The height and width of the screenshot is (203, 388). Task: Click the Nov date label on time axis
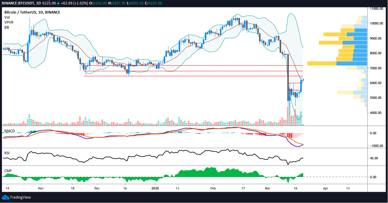(41, 188)
